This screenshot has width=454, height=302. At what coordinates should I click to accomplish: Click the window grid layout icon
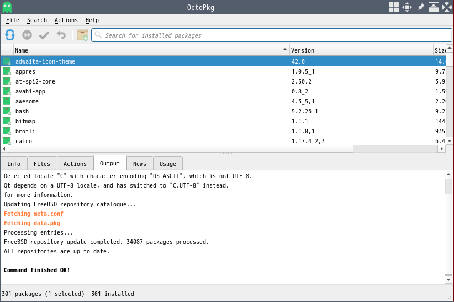click(x=393, y=7)
